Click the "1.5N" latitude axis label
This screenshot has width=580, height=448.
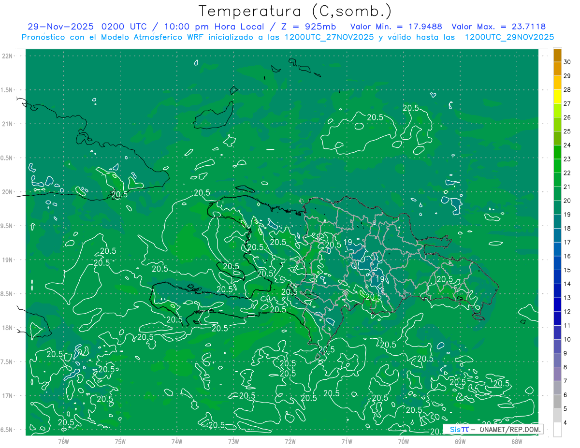pyautogui.click(x=7, y=90)
